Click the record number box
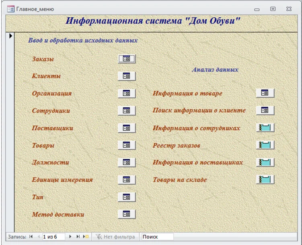Viewport: 302px width, 245px height. pos(53,237)
